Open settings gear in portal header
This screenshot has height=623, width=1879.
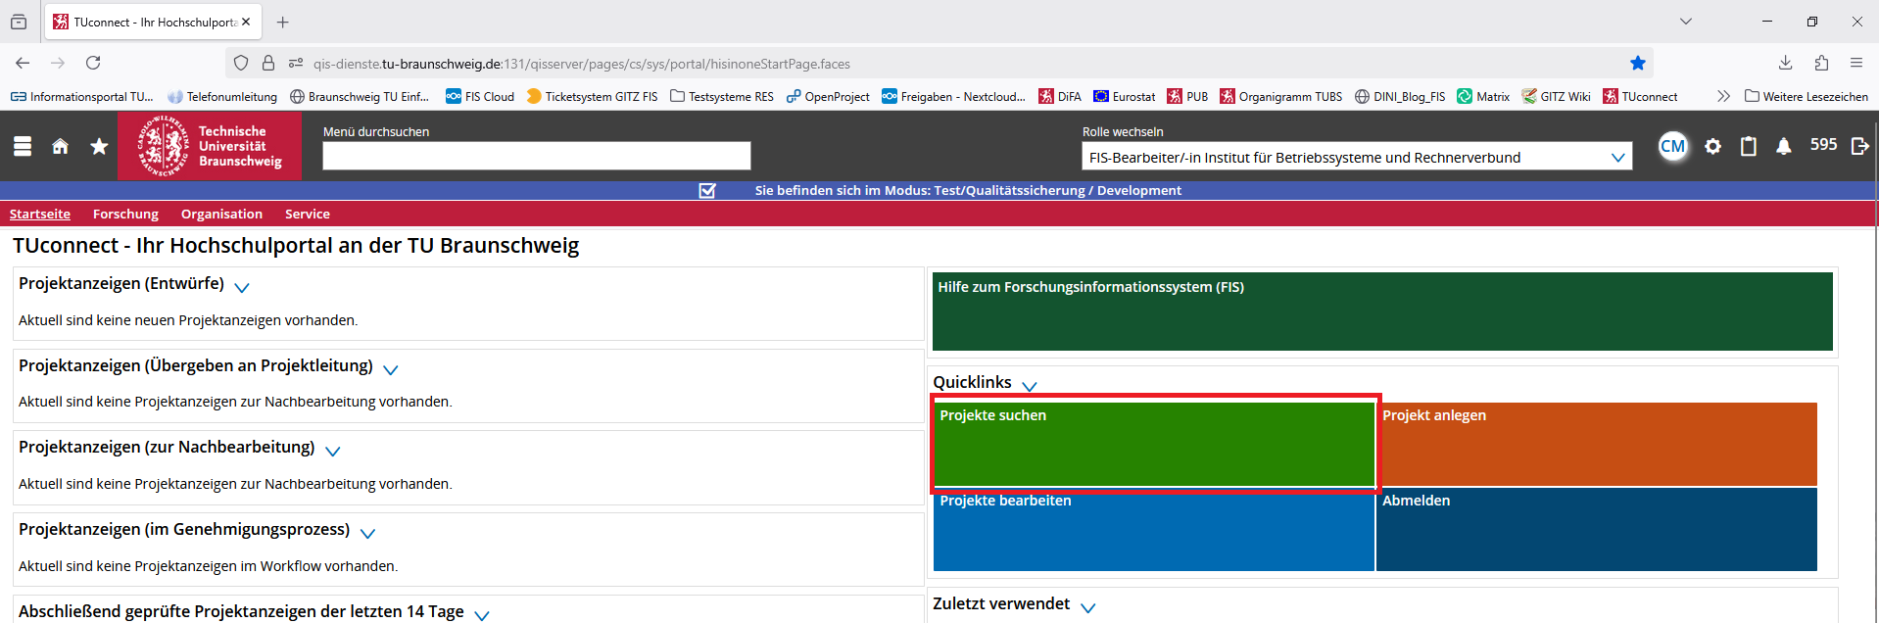[x=1712, y=146]
